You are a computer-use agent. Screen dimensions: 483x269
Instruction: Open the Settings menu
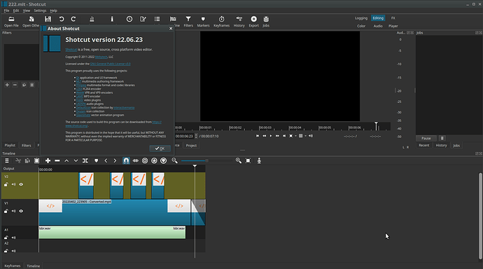(40, 11)
